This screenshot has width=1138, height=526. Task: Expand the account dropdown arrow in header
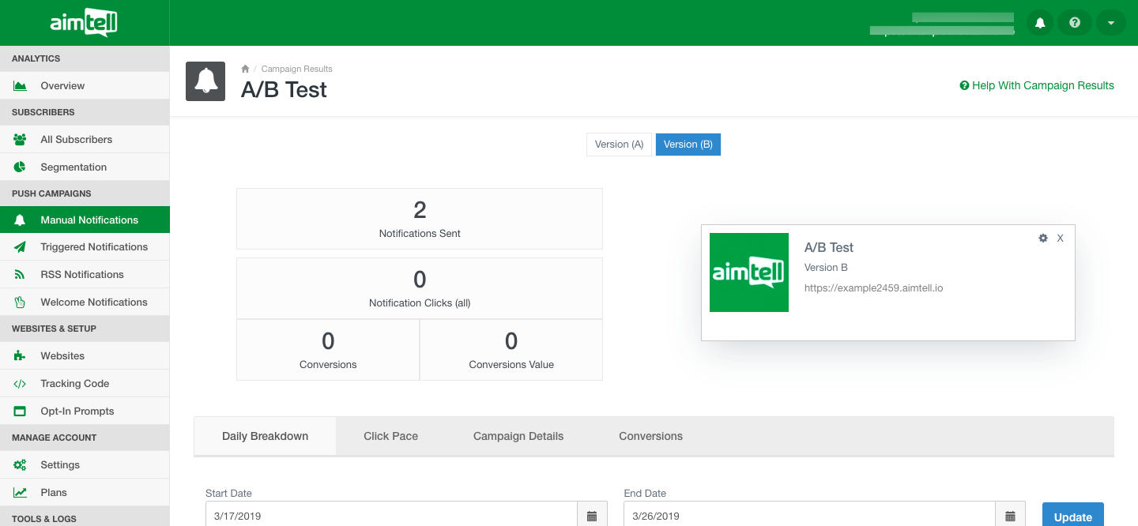coord(1110,23)
